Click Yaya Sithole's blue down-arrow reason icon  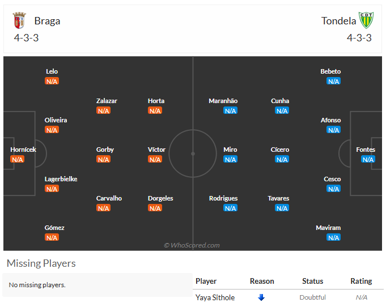pyautogui.click(x=261, y=297)
